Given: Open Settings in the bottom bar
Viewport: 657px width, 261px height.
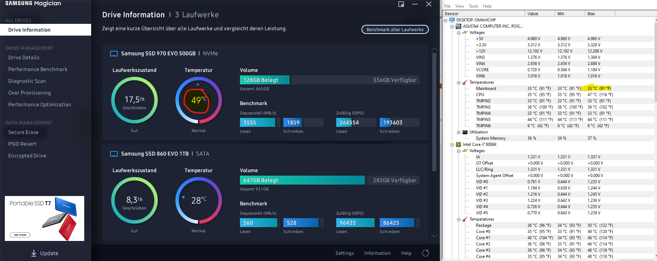Looking at the screenshot, I should [x=345, y=253].
